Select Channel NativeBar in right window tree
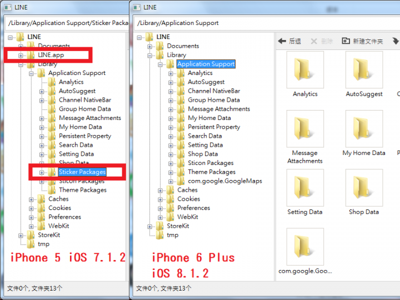Viewport: 400px width, 300px height. (x=214, y=91)
